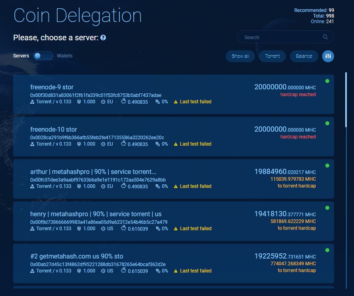Open #2 getmetahash.com us 90% sto server

(76, 256)
